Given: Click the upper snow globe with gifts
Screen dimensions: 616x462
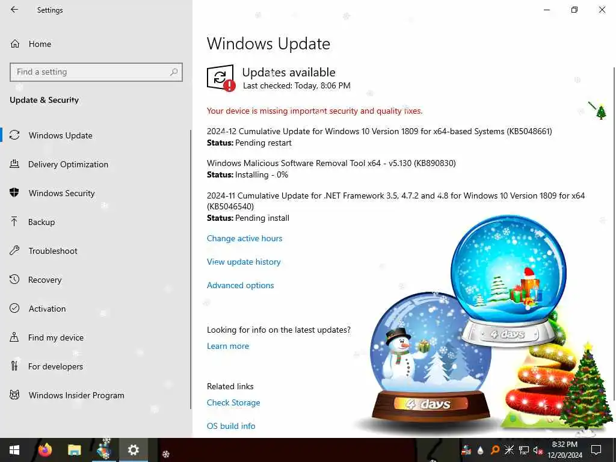Looking at the screenshot, I should [508, 281].
